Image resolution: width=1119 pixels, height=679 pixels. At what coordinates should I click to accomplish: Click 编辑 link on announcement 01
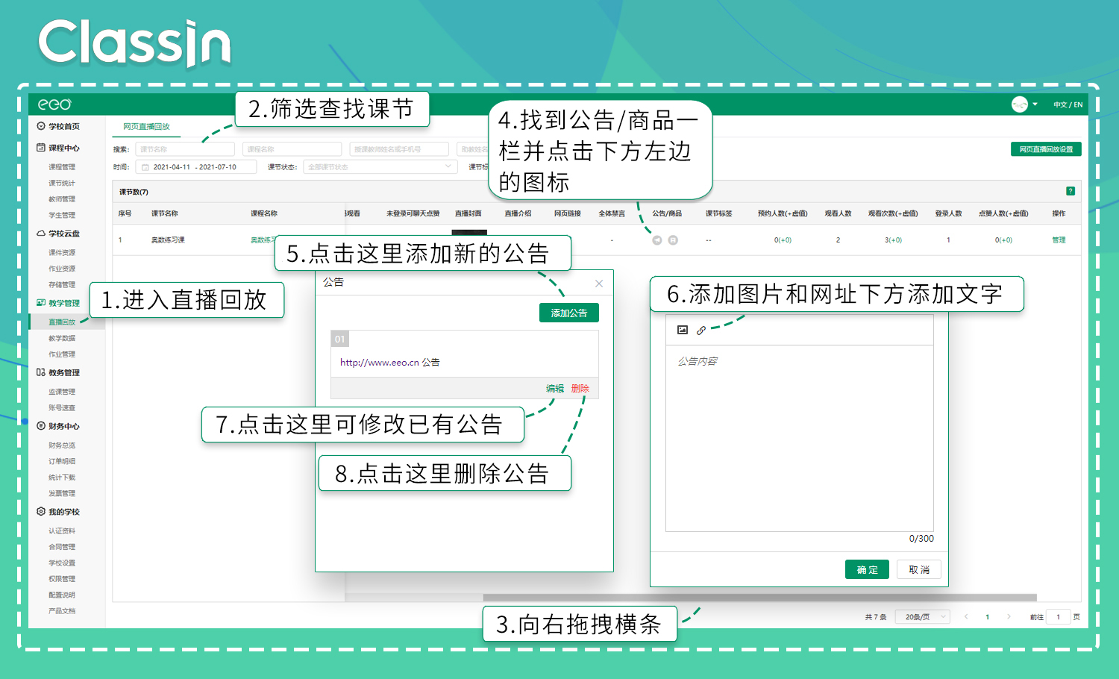[555, 388]
